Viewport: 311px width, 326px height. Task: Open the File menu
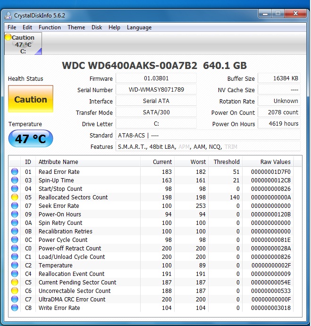point(12,27)
